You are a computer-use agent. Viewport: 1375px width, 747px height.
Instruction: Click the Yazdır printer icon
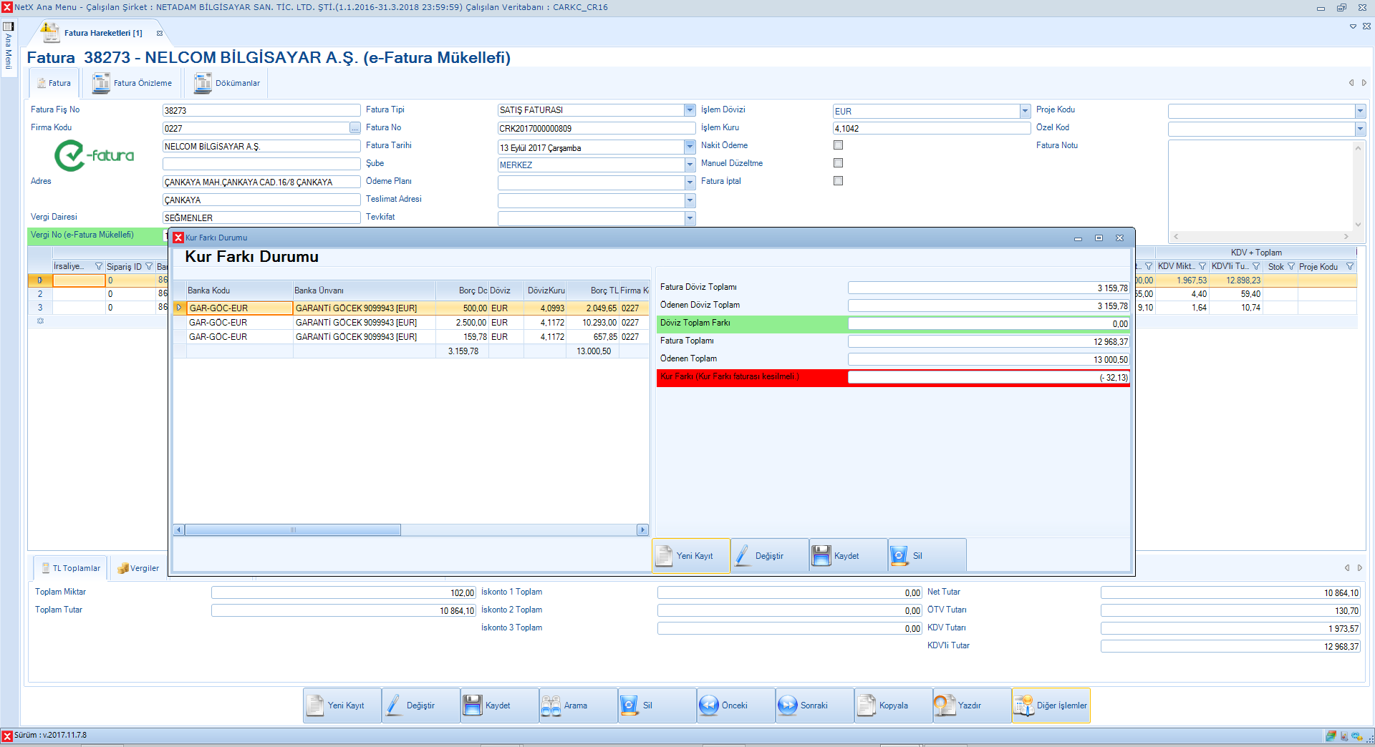pos(945,705)
